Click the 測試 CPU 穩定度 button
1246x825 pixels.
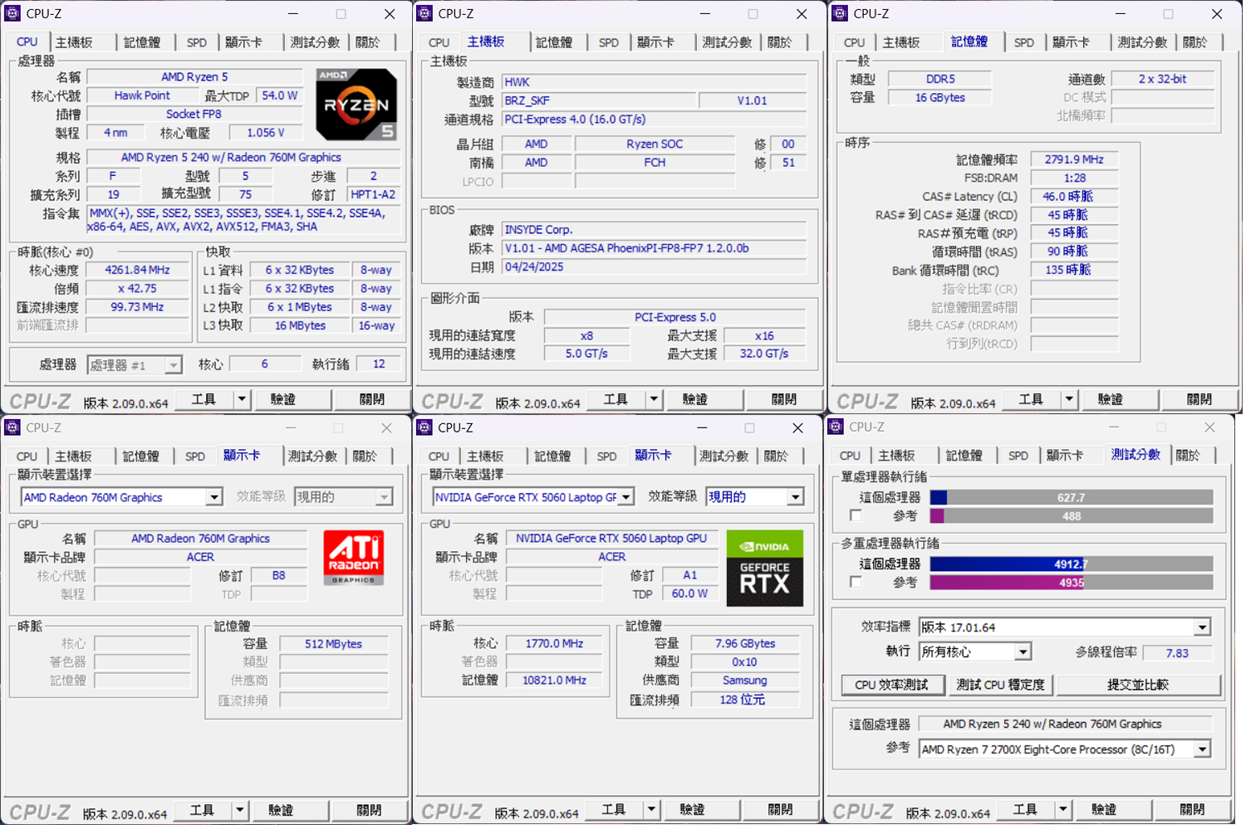[1000, 685]
